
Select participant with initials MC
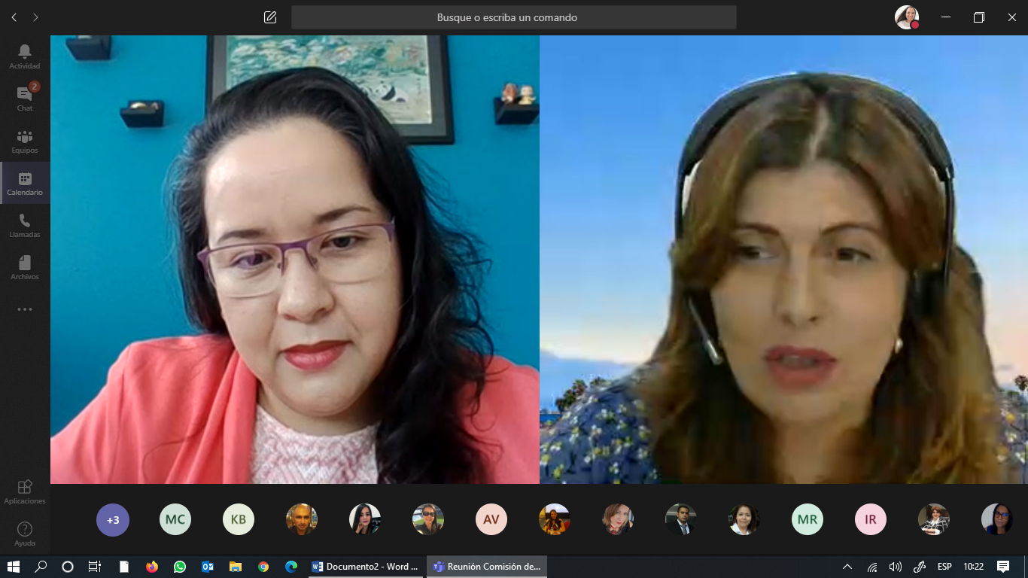175,519
